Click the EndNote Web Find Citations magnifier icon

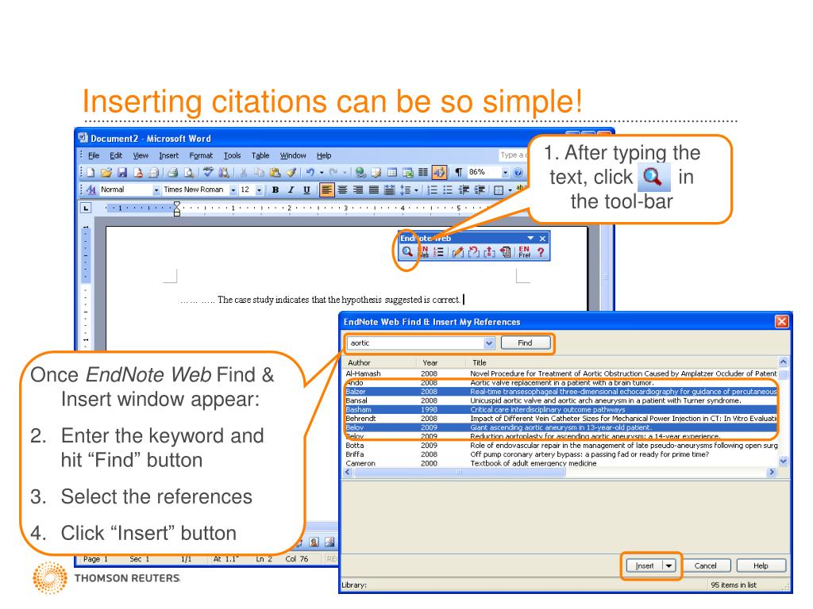407,252
